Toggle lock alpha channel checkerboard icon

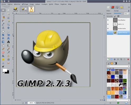(118, 16)
